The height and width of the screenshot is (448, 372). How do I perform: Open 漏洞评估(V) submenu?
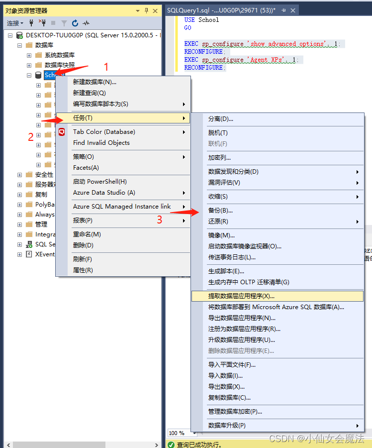point(278,183)
